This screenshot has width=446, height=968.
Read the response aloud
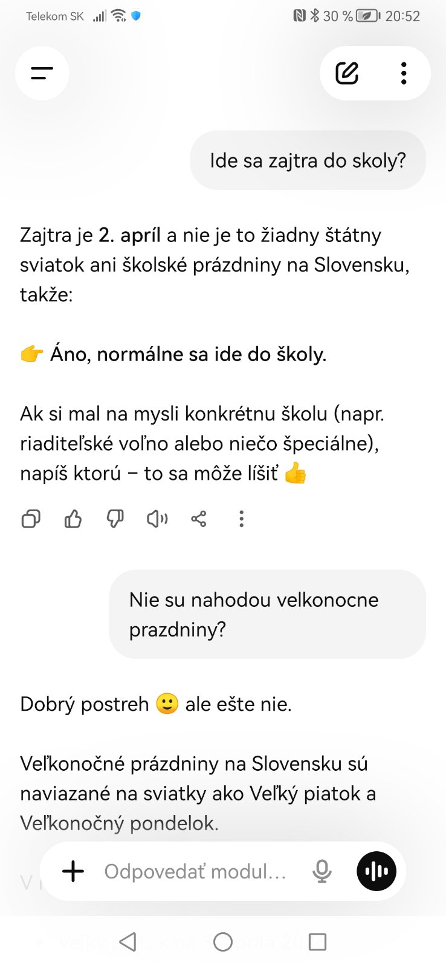point(157,518)
